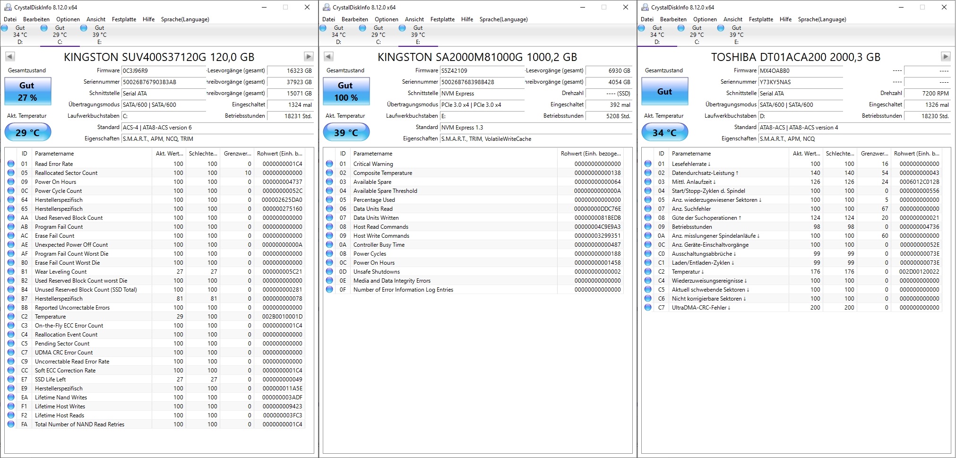Click next-disk arrow in KINGSTON SUV400 window
This screenshot has height=458, width=956.
click(x=309, y=57)
